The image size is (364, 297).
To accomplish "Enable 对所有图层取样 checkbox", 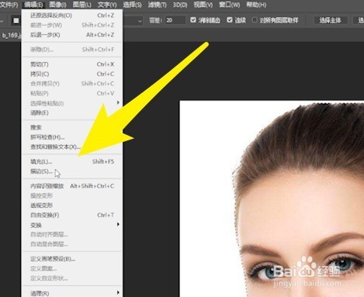I will (255, 20).
